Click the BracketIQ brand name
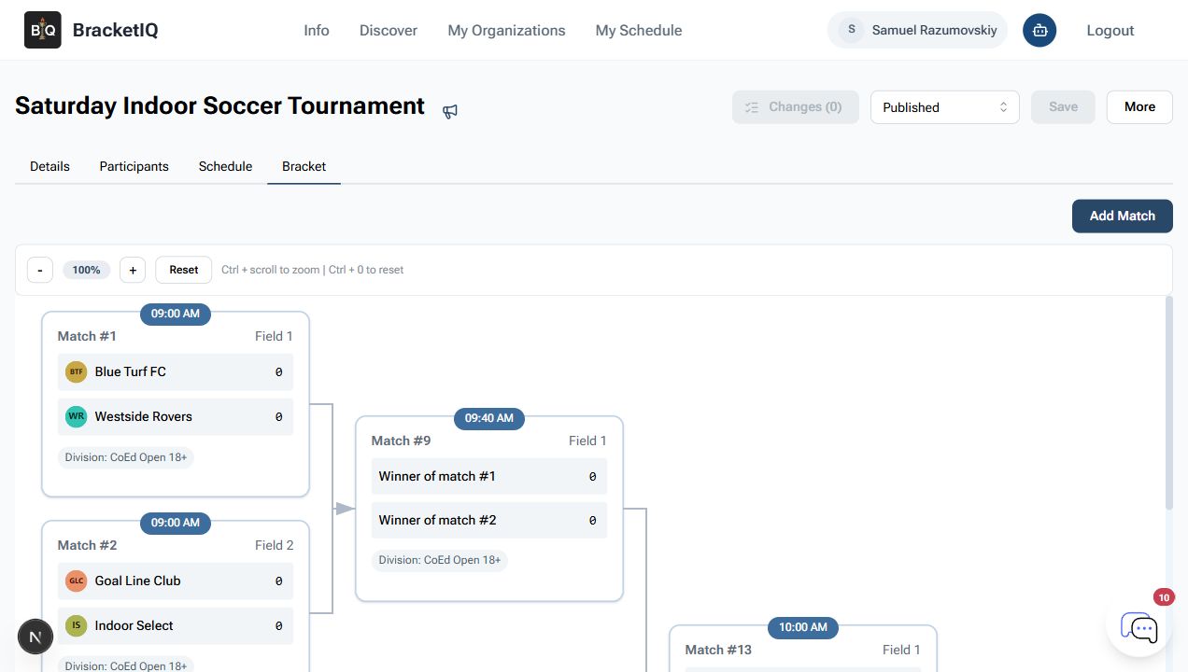 (115, 30)
